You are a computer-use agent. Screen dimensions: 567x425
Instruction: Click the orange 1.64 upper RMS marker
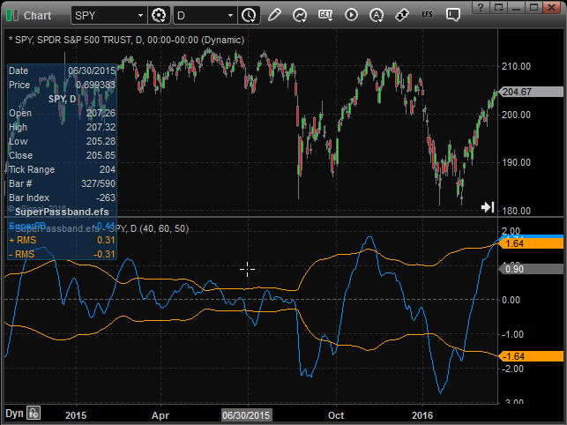pyautogui.click(x=518, y=242)
